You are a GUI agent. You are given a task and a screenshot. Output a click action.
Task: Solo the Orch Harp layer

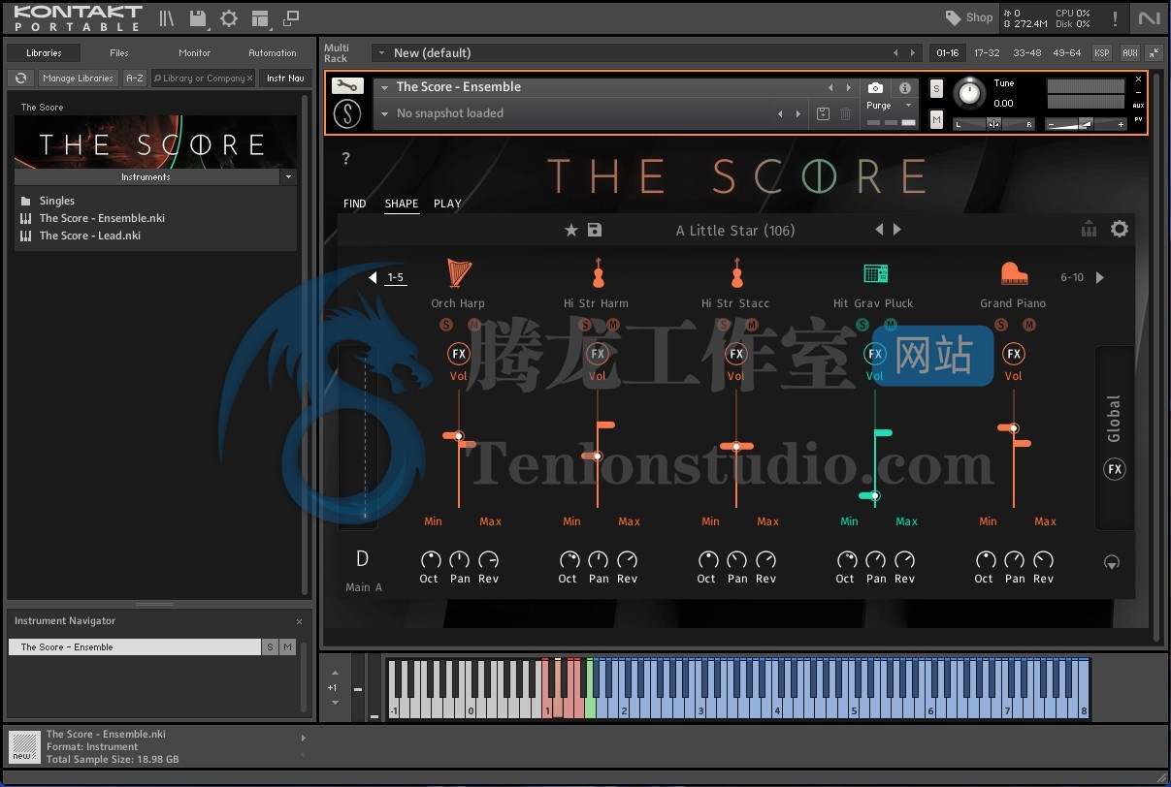click(x=446, y=325)
